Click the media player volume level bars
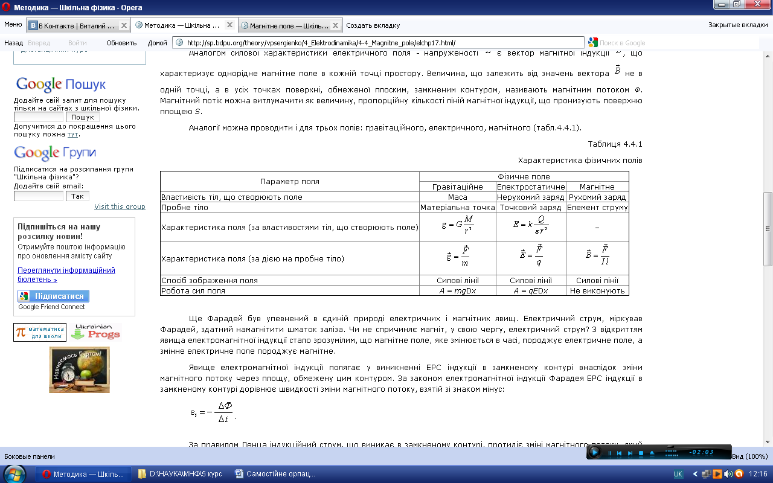The width and height of the screenshot is (773, 483). [672, 453]
